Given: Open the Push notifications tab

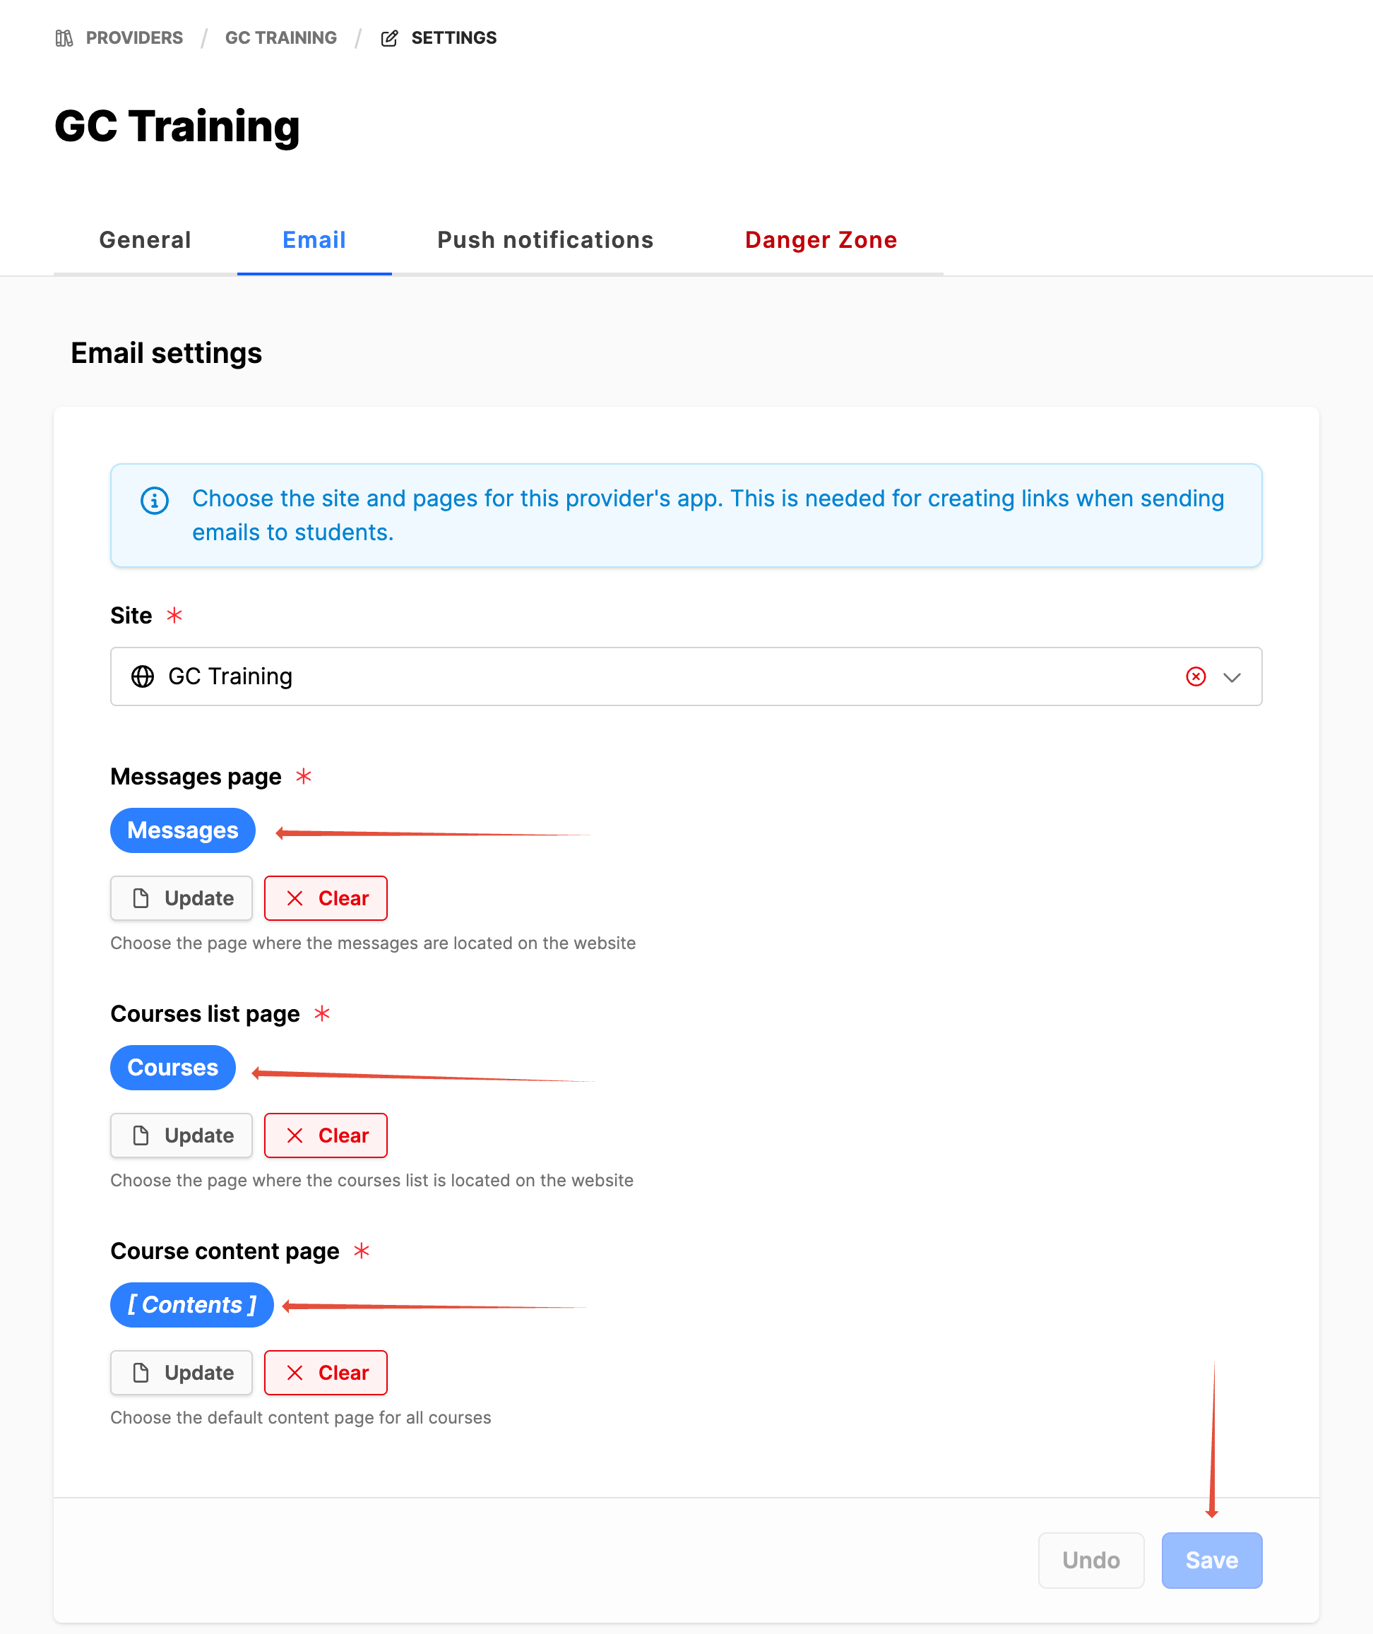Looking at the screenshot, I should click(545, 240).
